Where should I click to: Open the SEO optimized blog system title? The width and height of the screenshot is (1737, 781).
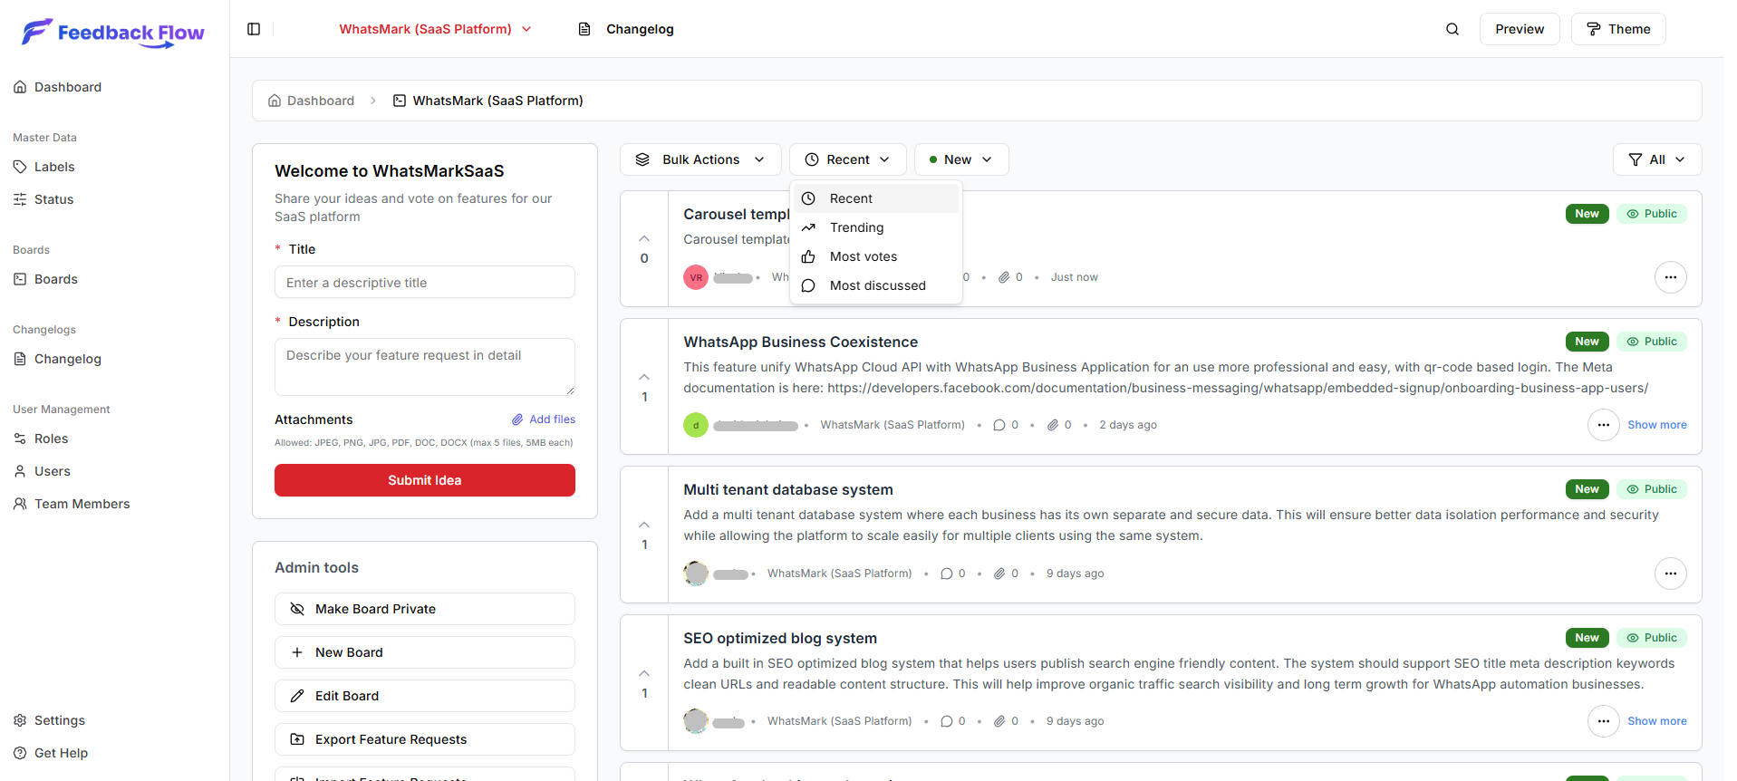click(780, 638)
